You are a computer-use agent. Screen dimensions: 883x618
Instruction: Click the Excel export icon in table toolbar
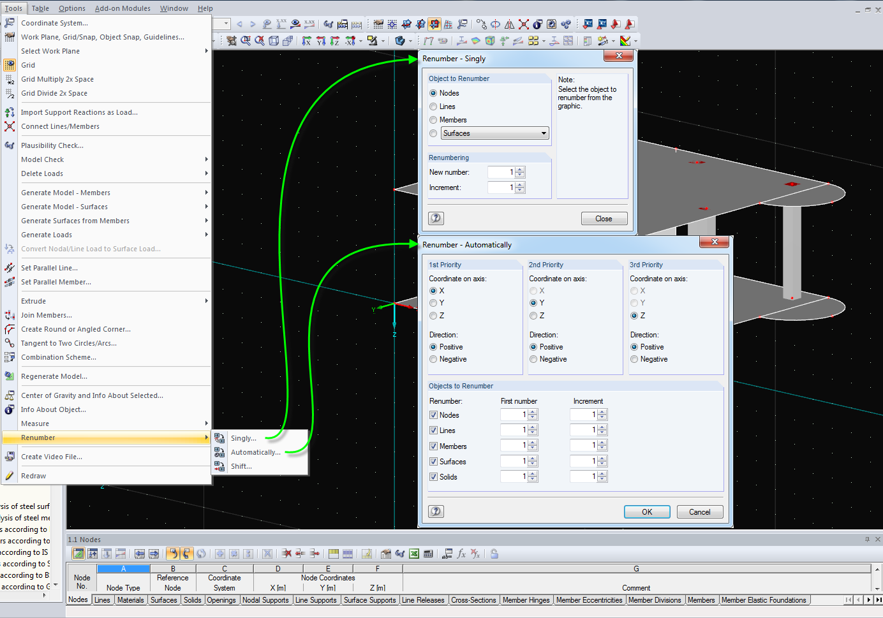[x=414, y=554]
